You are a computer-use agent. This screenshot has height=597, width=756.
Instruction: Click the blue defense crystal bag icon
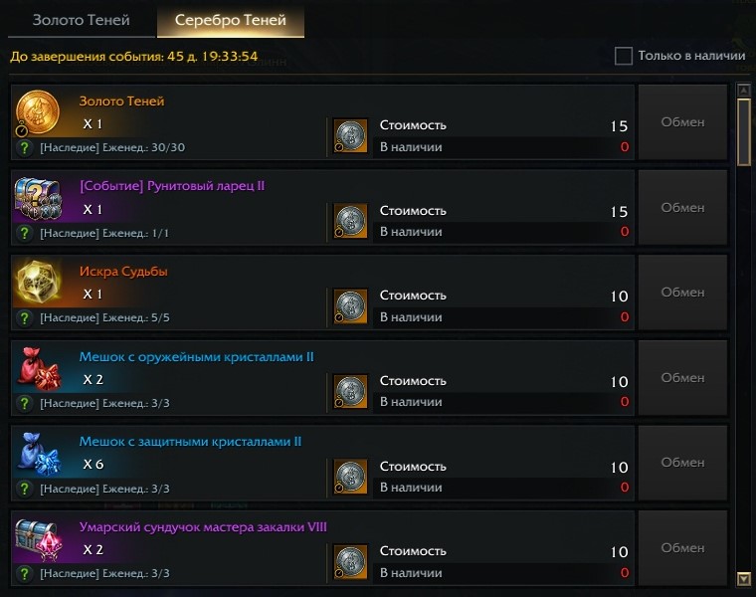37,454
